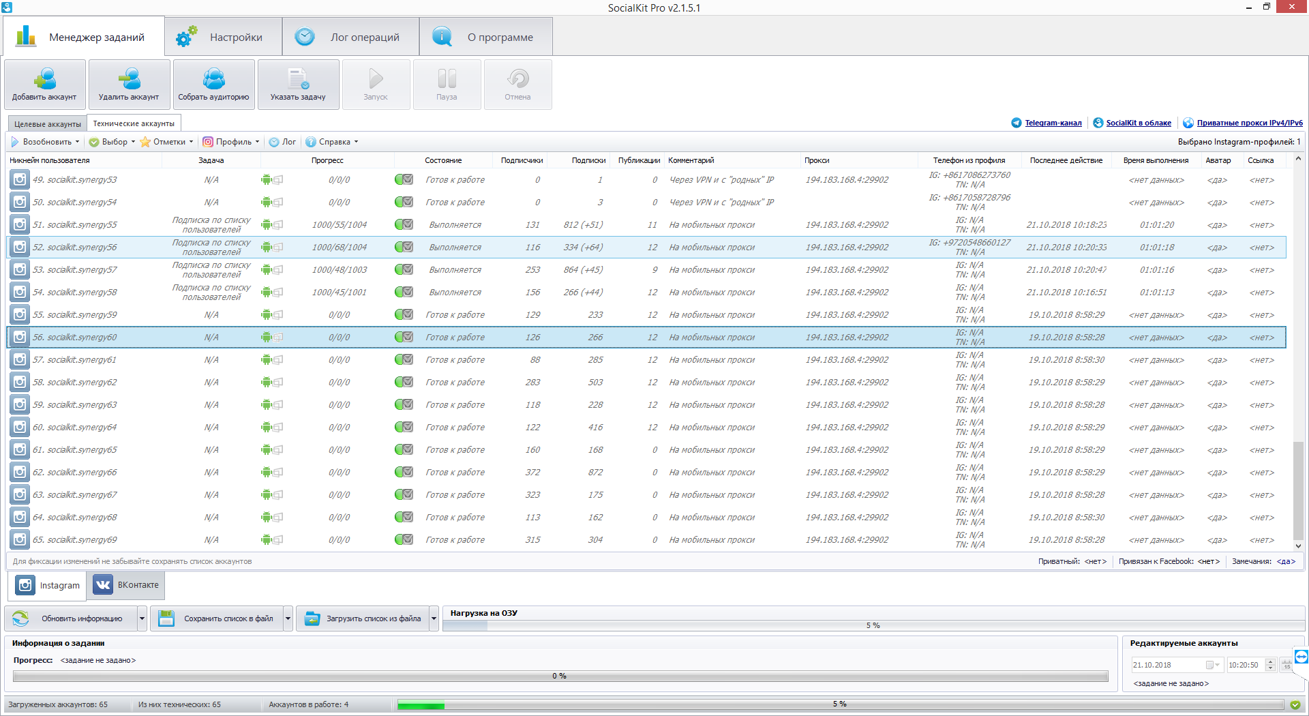Click Указать задачу toolbar button
The height and width of the screenshot is (716, 1309).
(298, 85)
